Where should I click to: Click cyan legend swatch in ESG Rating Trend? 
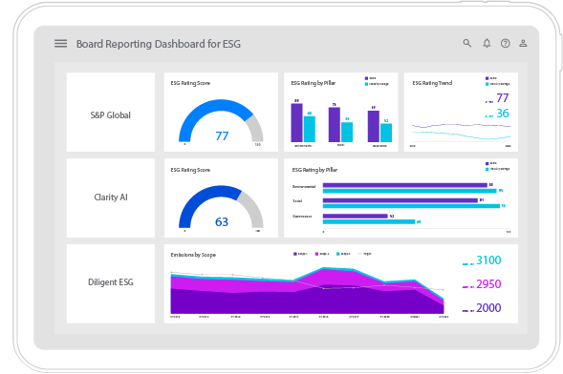tap(487, 84)
